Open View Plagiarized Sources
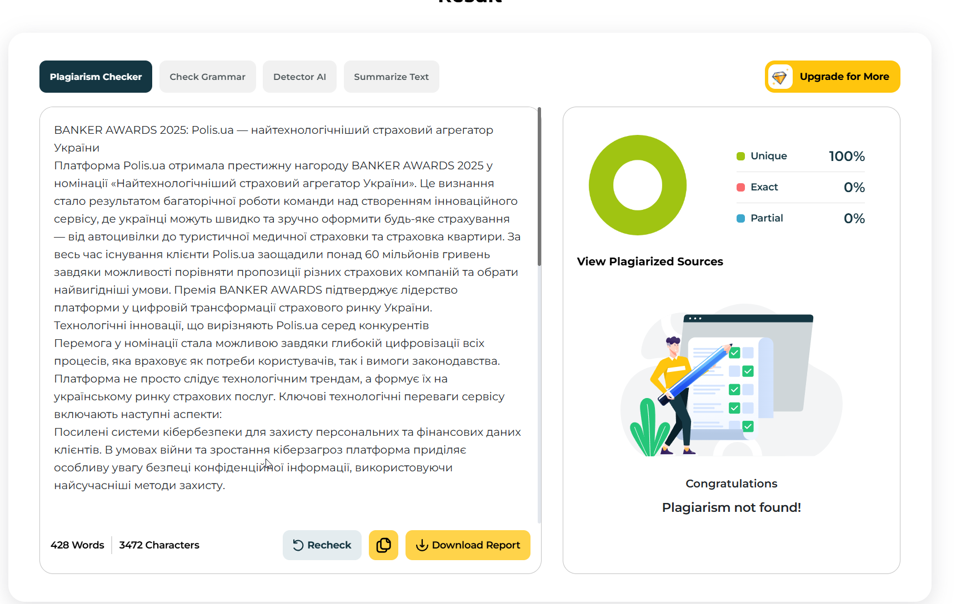961x604 pixels. [650, 261]
